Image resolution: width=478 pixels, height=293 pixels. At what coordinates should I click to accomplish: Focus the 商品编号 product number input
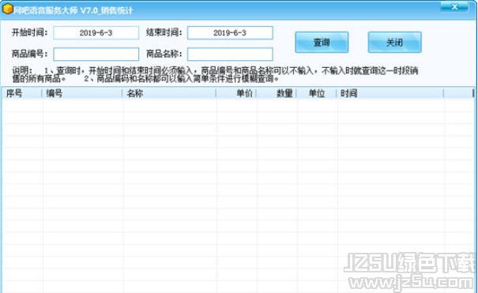click(x=96, y=54)
